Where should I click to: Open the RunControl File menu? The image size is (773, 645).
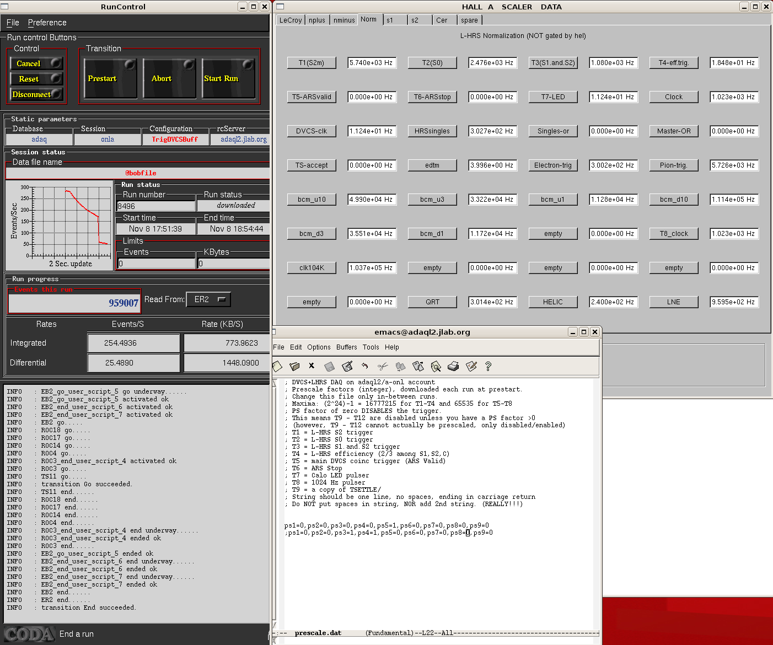point(13,23)
